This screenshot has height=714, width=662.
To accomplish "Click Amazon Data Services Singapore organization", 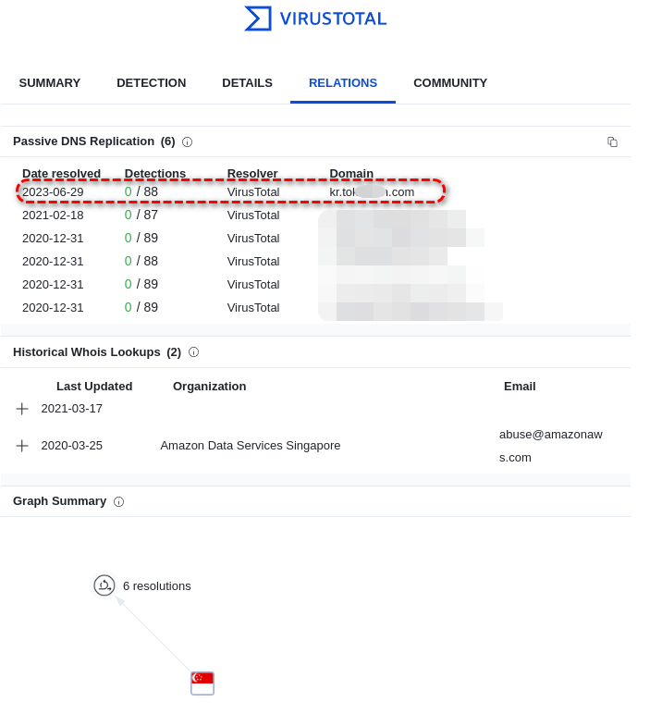I will 251,446.
